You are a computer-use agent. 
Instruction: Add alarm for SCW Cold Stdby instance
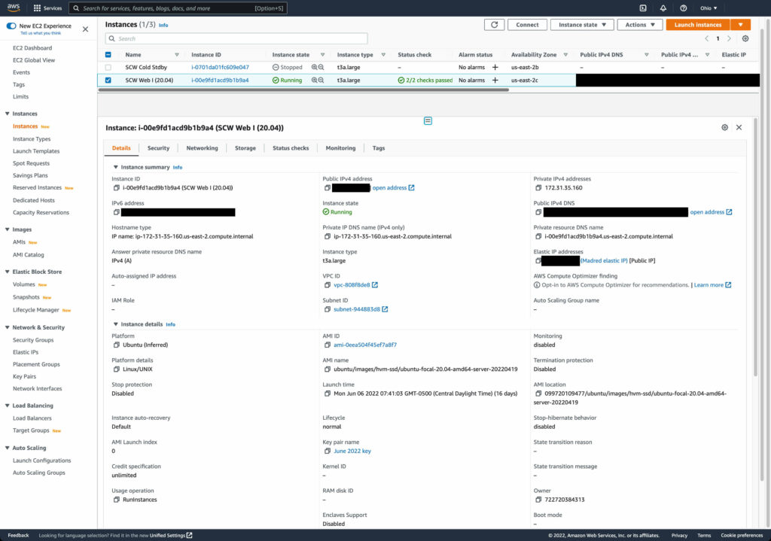tap(495, 67)
